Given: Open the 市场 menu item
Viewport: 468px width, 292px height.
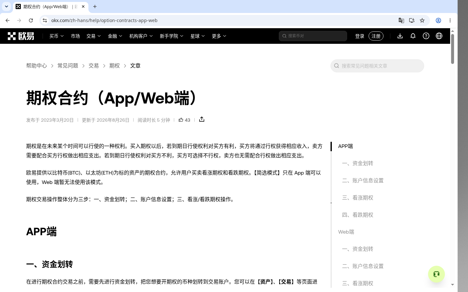Looking at the screenshot, I should click(x=75, y=36).
